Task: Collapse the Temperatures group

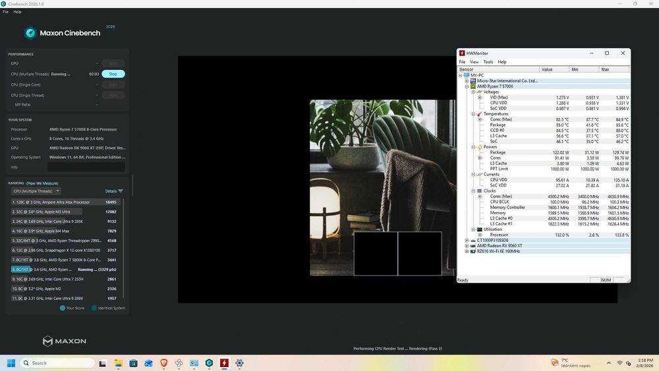Action: 473,114
